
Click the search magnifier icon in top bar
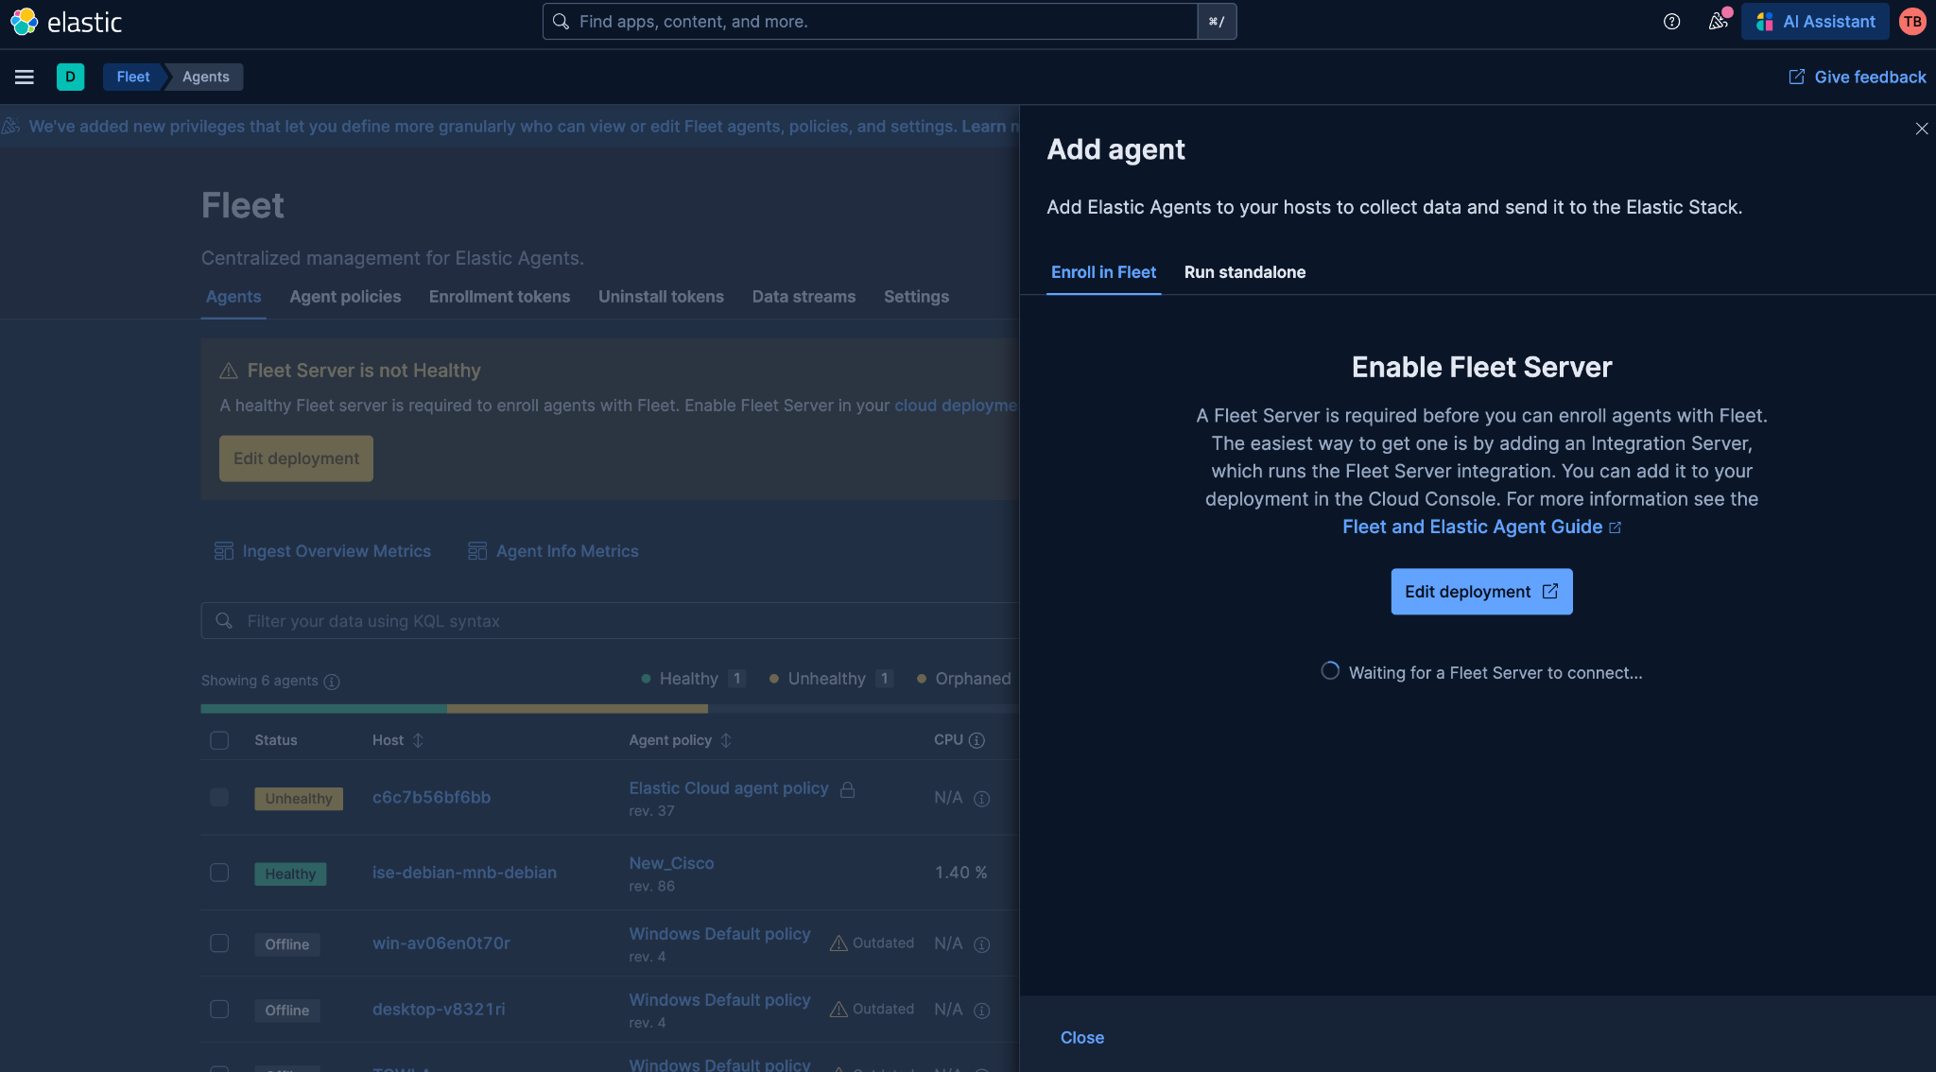(x=561, y=21)
